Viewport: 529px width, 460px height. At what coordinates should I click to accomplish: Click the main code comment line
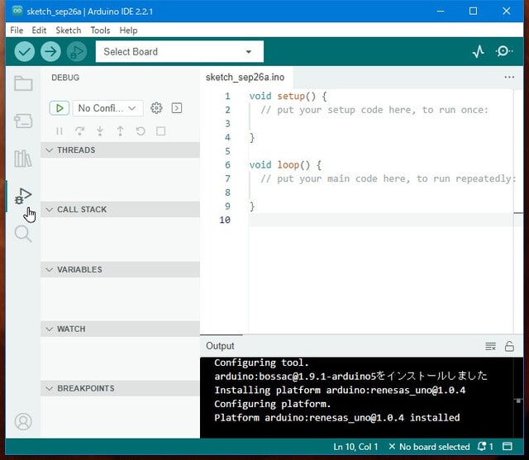point(388,178)
